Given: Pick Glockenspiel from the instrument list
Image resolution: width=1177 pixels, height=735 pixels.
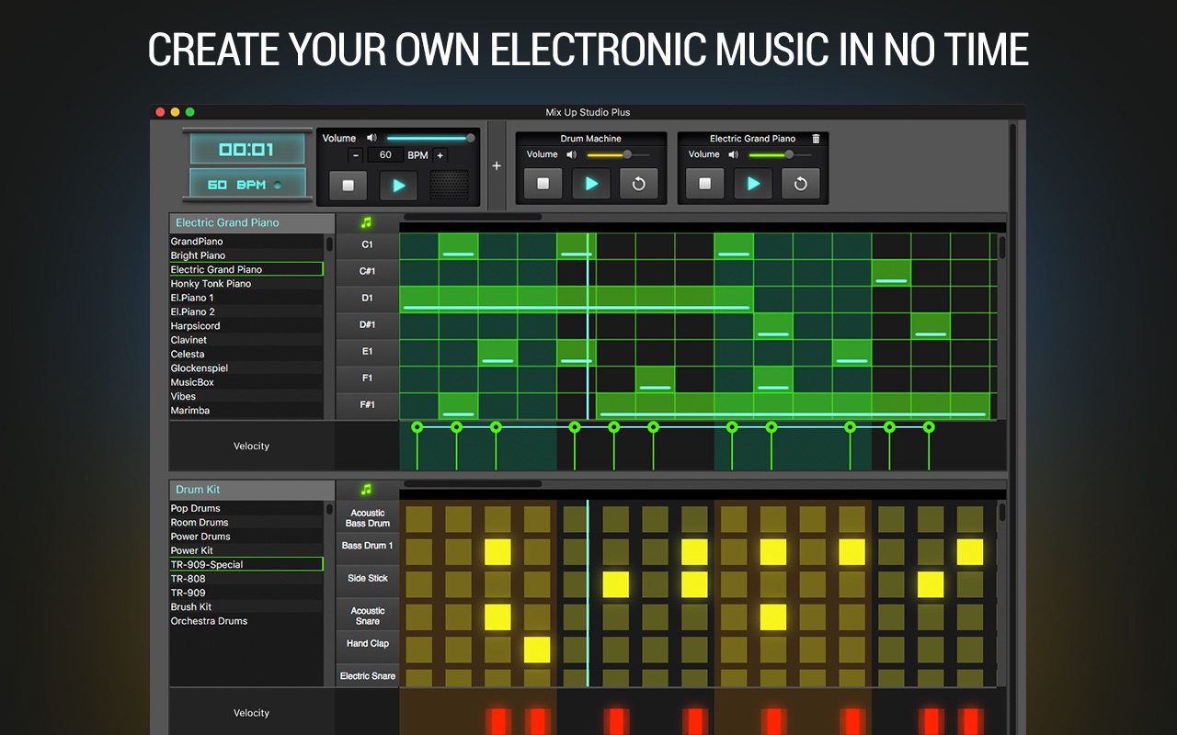Looking at the screenshot, I should point(246,368).
